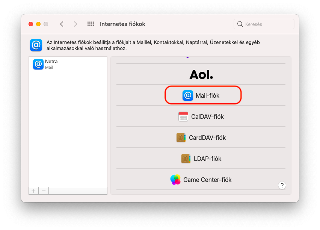Click inside the Keresés search field
Image resolution: width=320 pixels, height=230 pixels.
click(x=263, y=24)
